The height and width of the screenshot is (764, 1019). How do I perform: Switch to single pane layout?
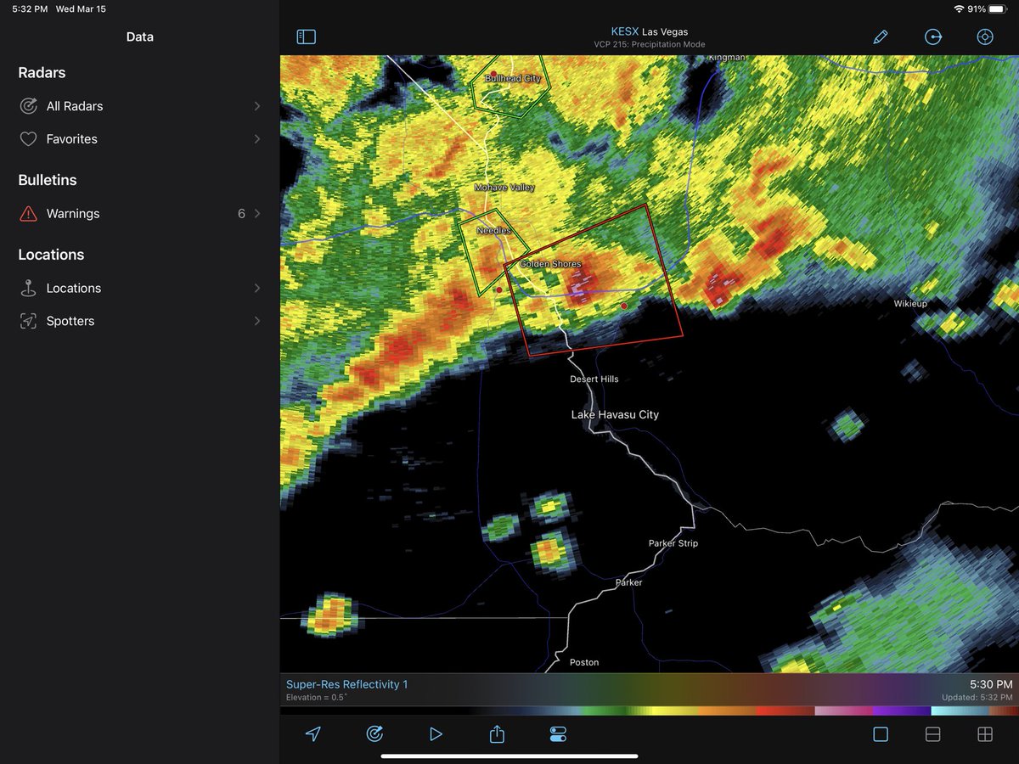tap(881, 734)
